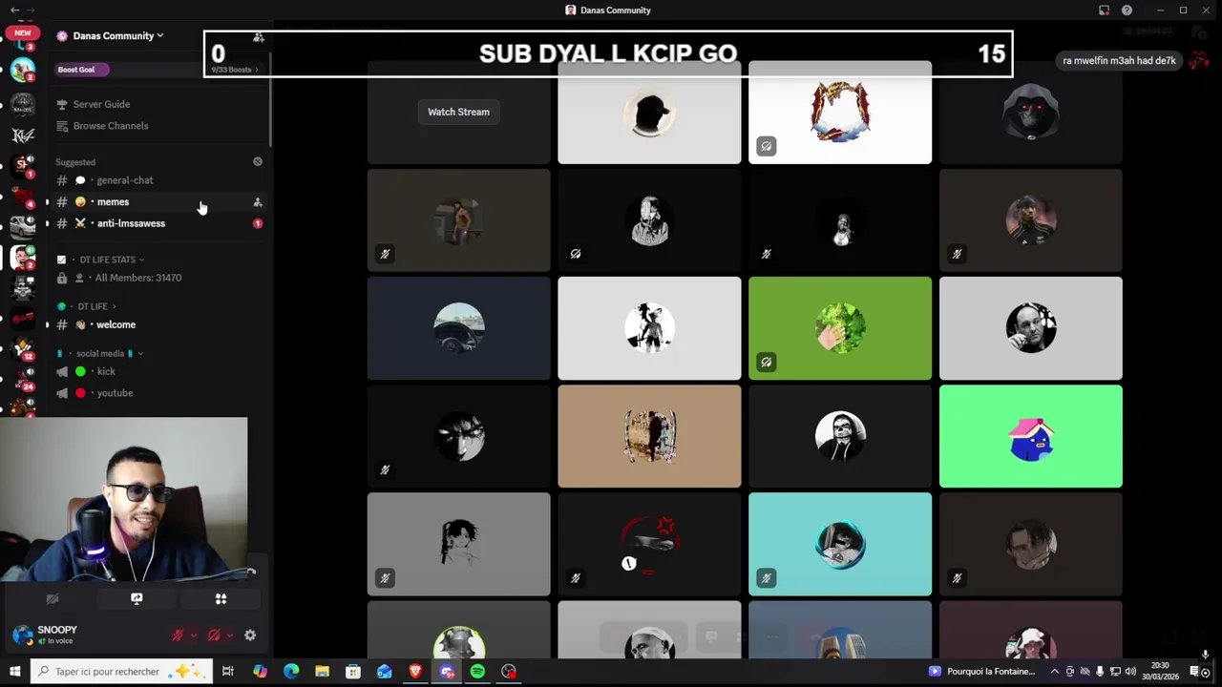Open OBS Studio from taskbar
Screen dimensions: 1222x687
(x=509, y=672)
